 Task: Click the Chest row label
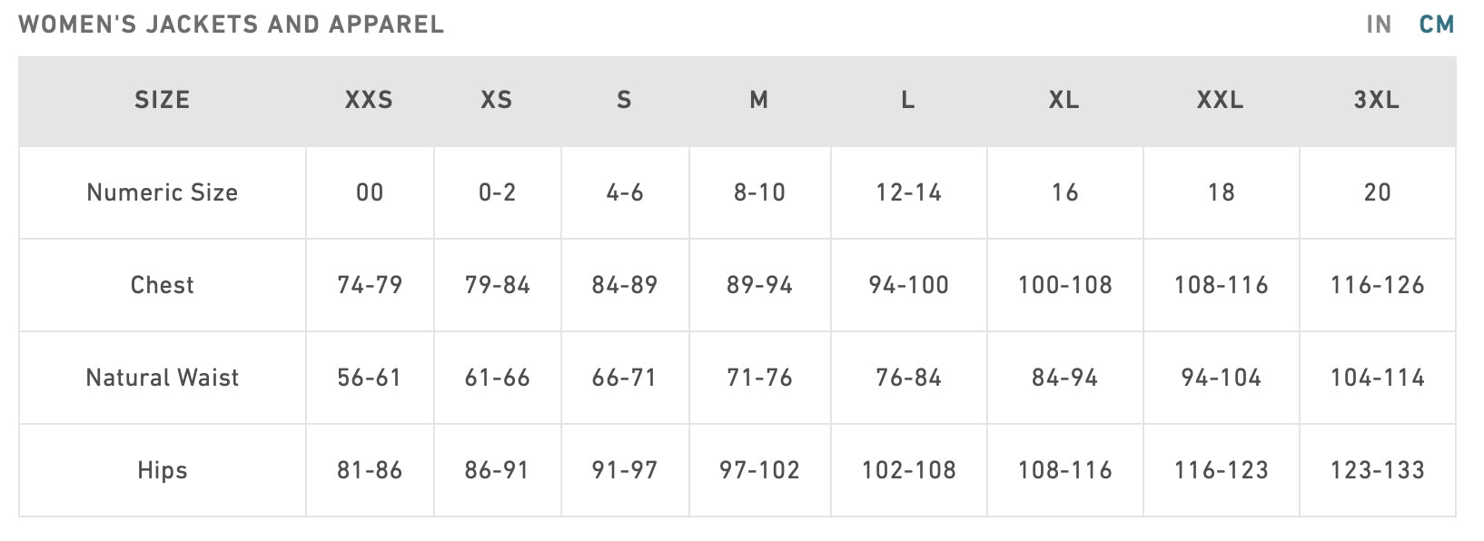point(163,285)
